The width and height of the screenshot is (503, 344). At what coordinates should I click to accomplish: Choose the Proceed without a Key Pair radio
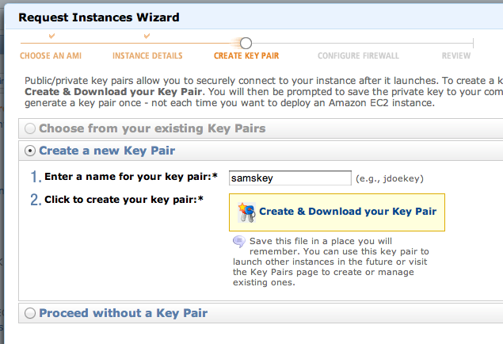(x=30, y=313)
